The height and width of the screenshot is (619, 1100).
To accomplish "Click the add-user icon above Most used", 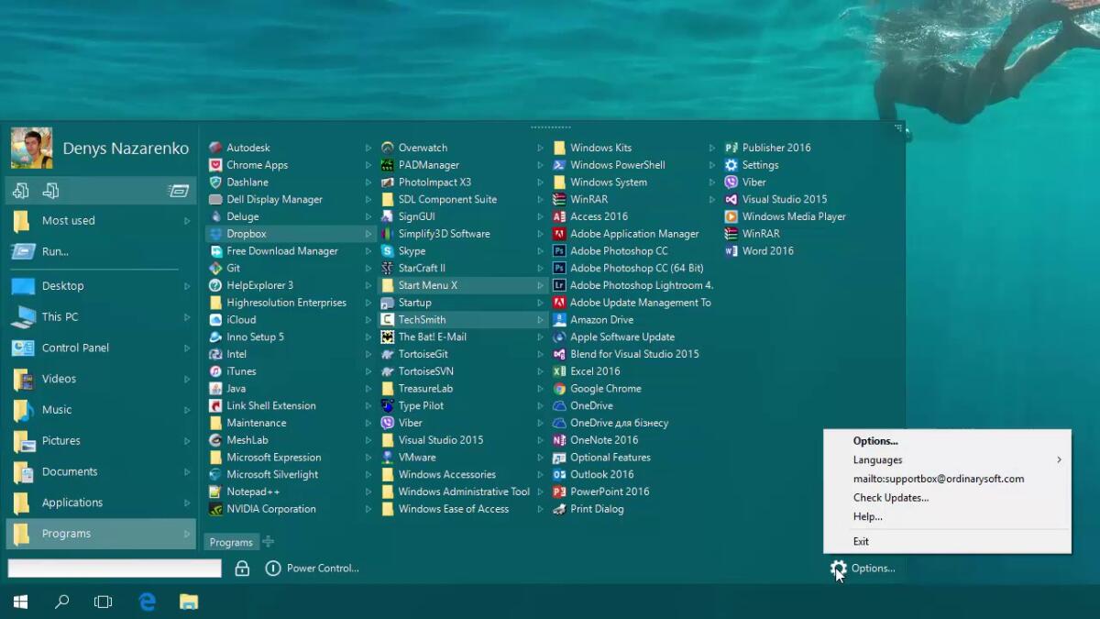I will tap(20, 190).
